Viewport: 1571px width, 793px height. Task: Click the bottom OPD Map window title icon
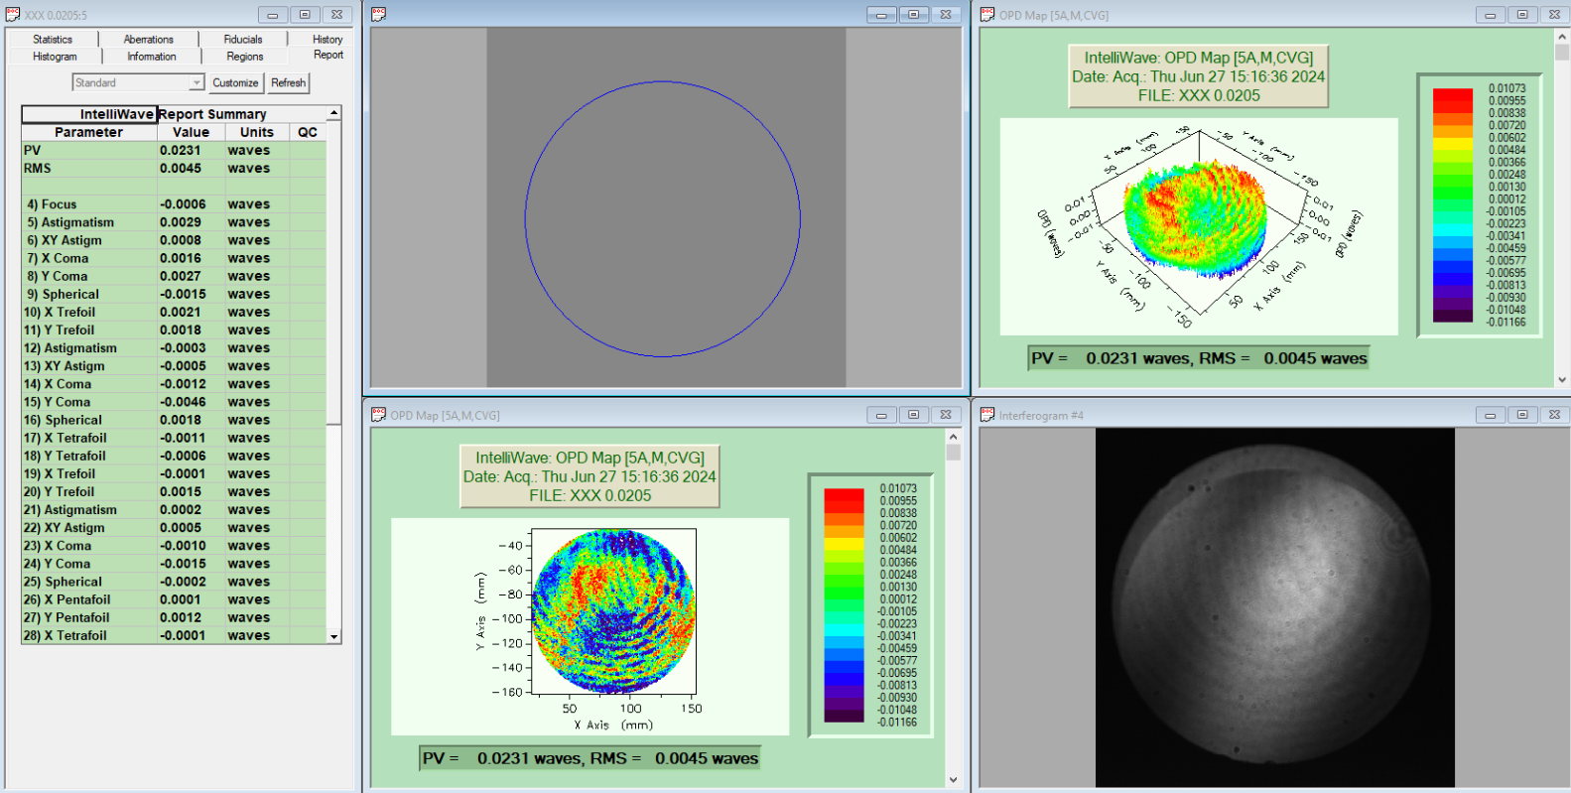click(x=378, y=415)
